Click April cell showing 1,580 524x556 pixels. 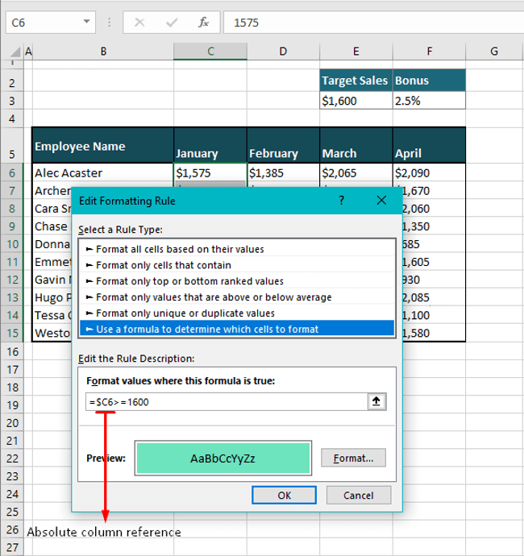[x=434, y=333]
